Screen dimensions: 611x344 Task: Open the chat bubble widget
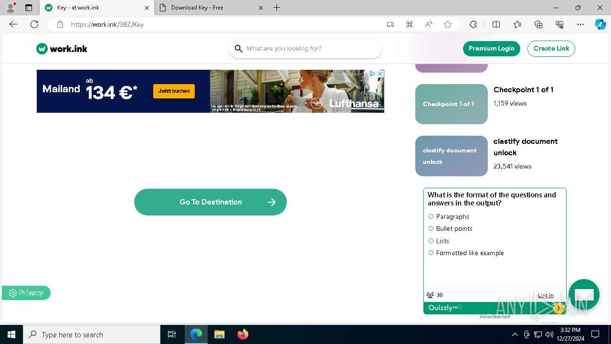pyautogui.click(x=584, y=294)
